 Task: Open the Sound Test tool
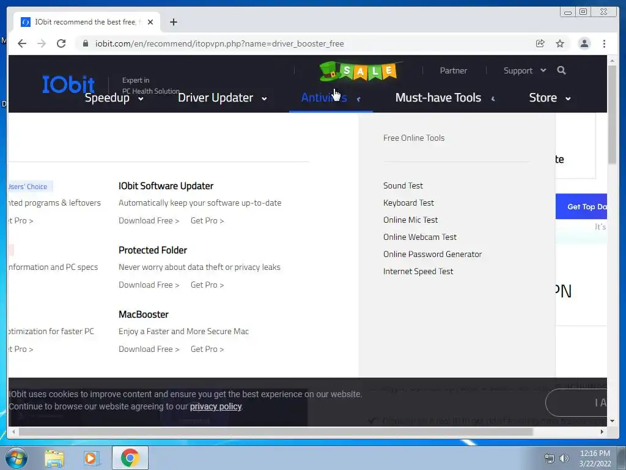[403, 186]
